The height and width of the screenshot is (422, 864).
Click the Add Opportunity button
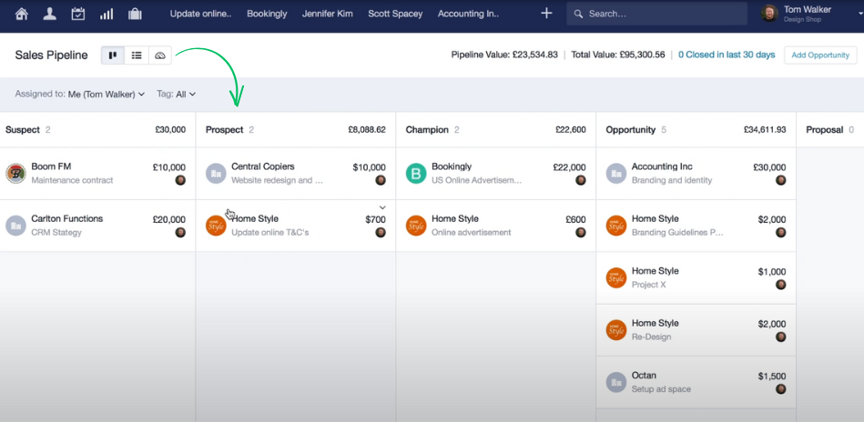pos(820,55)
